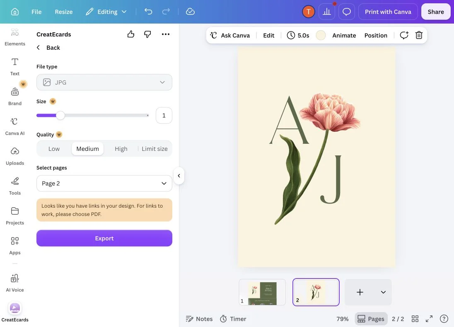Toggle the Pages thumbnail view
This screenshot has width=454, height=327.
point(371,319)
